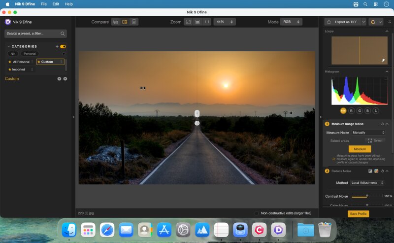Open the Nik 9 Dfine app menu
The width and height of the screenshot is (394, 243).
[25, 4]
